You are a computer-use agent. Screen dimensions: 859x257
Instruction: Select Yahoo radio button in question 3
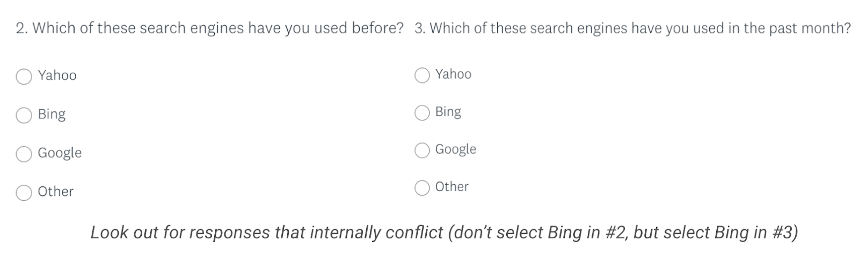click(423, 75)
